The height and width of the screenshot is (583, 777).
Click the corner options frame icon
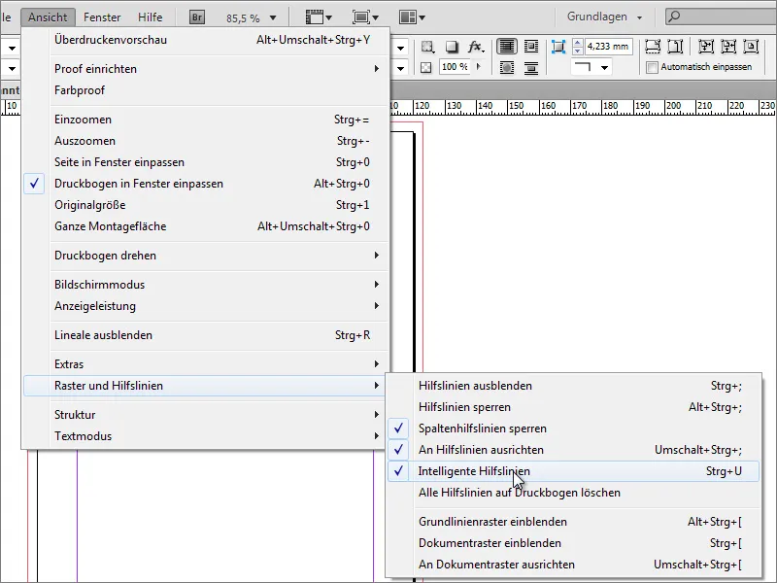558,47
